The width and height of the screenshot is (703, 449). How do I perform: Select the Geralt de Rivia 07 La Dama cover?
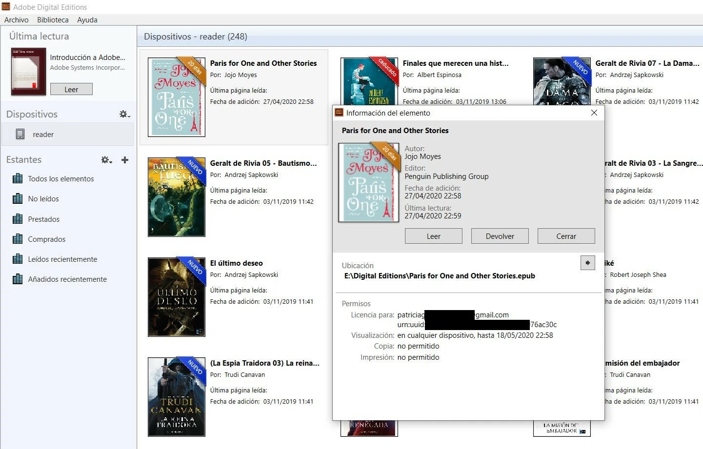coord(562,81)
